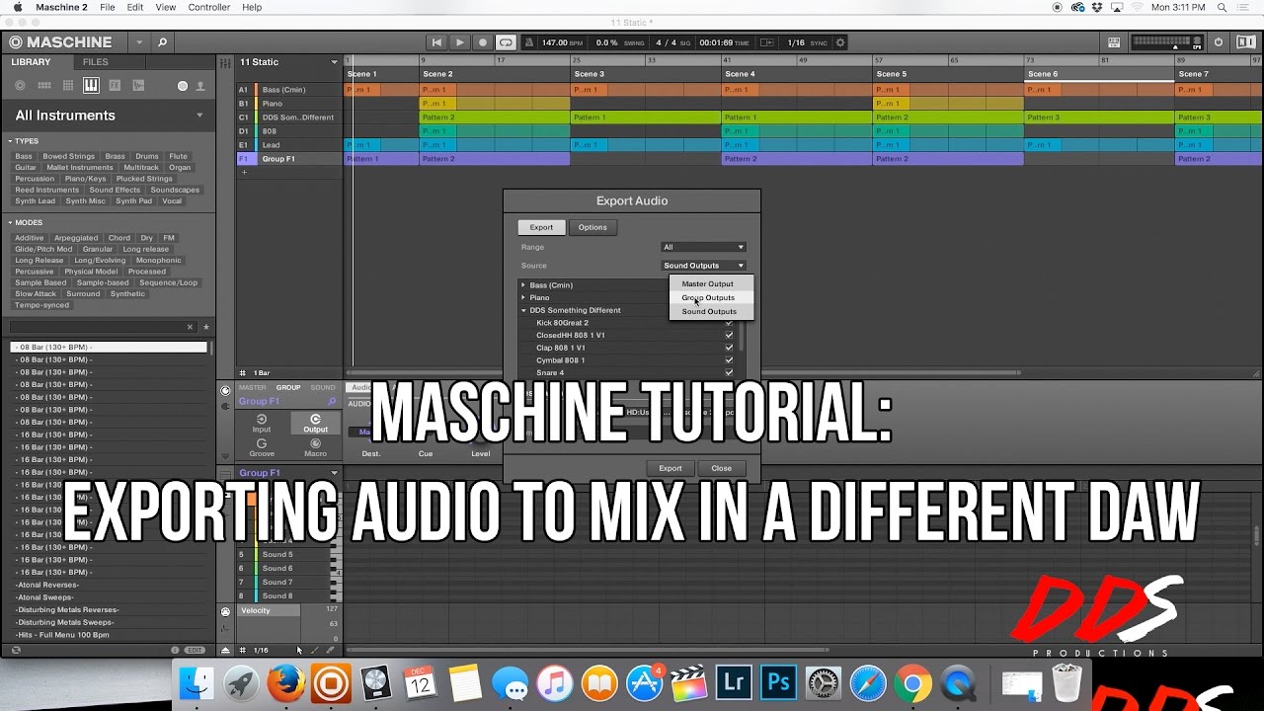Select the Samples waveform icon in Library

[138, 86]
